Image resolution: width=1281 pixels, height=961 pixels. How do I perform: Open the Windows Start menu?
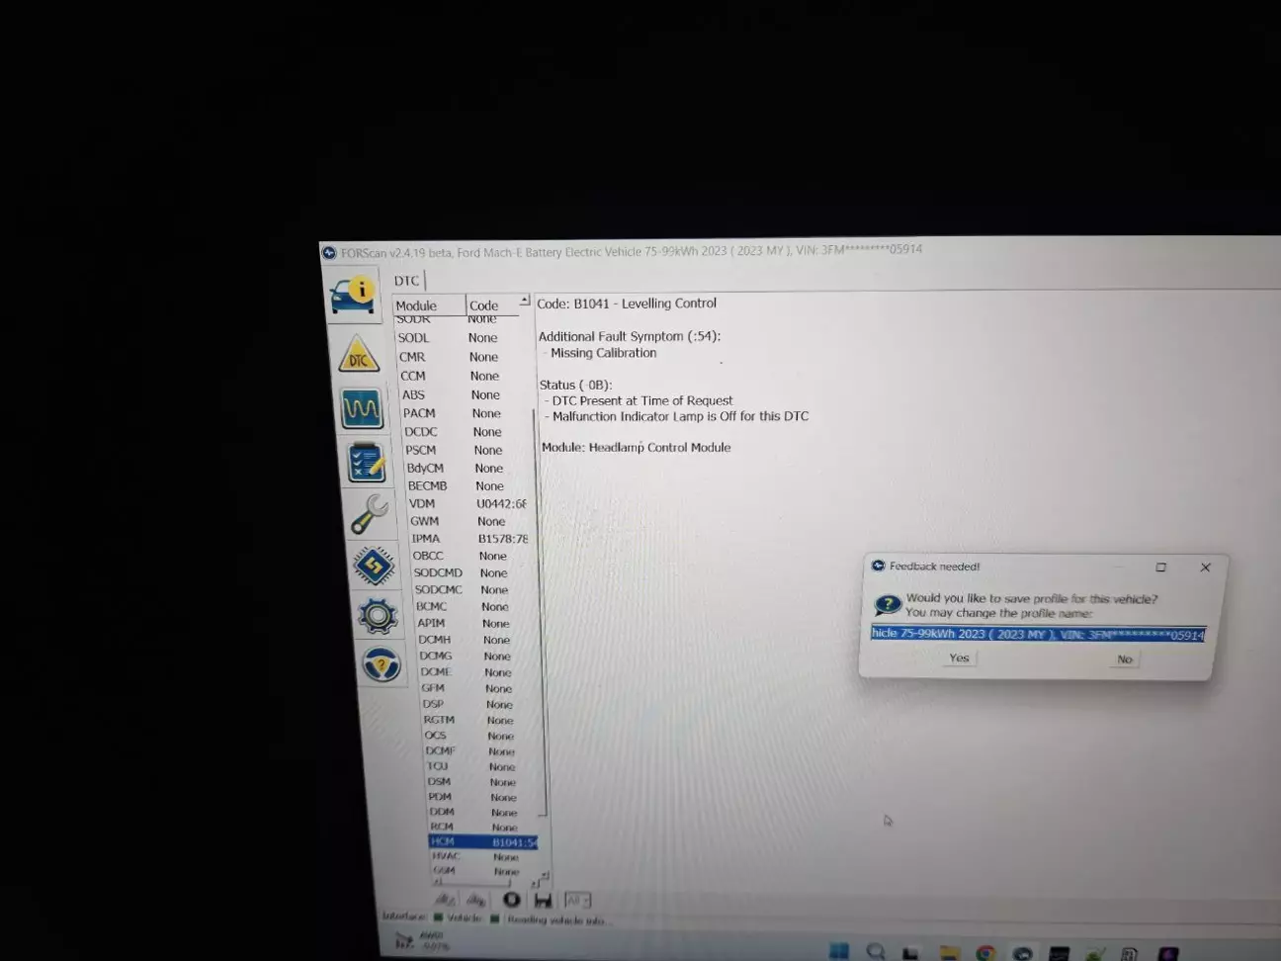(x=838, y=951)
